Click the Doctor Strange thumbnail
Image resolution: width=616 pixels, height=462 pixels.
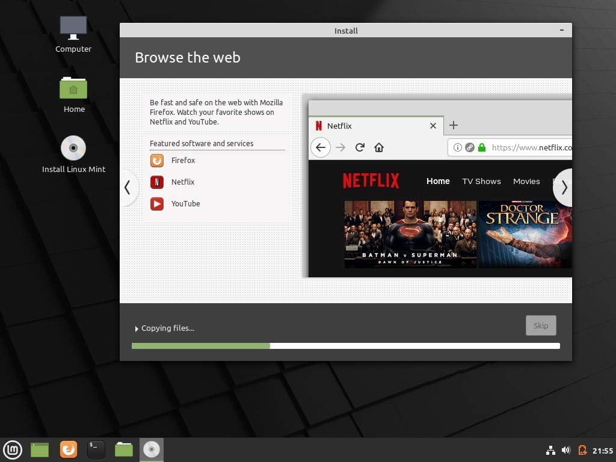[525, 235]
